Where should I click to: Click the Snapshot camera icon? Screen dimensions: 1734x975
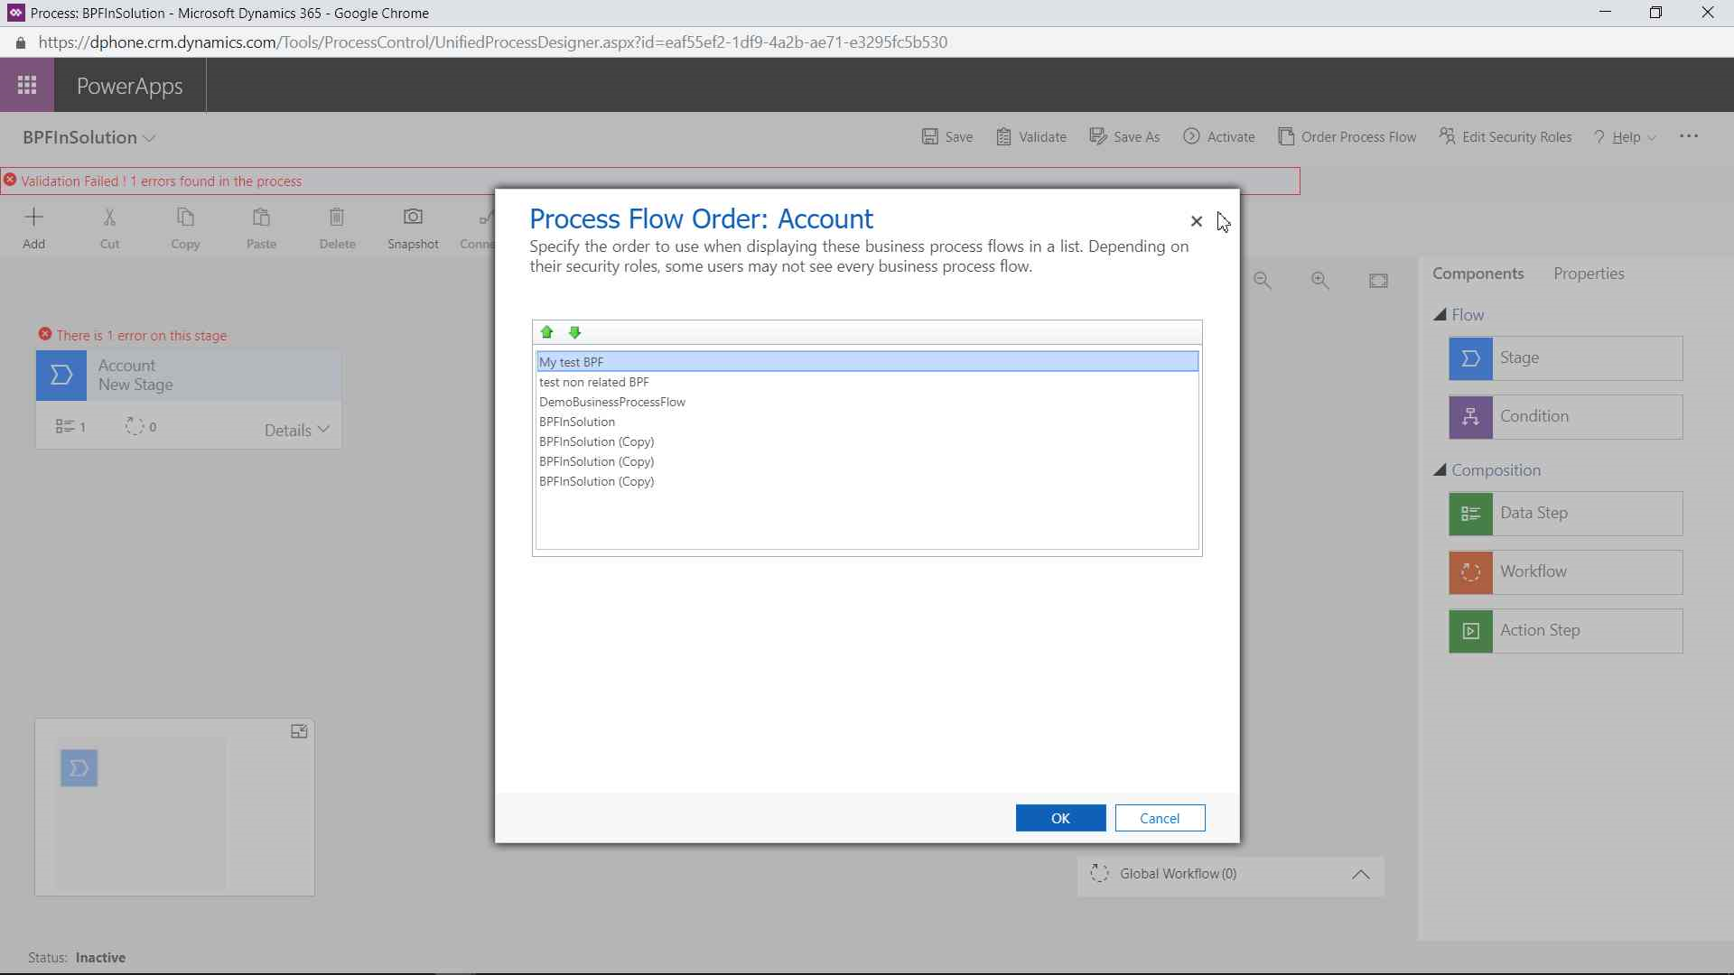point(413,218)
